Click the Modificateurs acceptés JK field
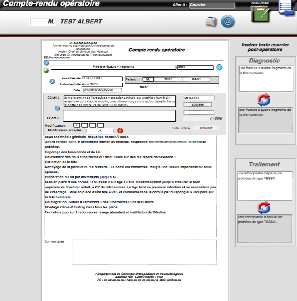 tap(100, 131)
